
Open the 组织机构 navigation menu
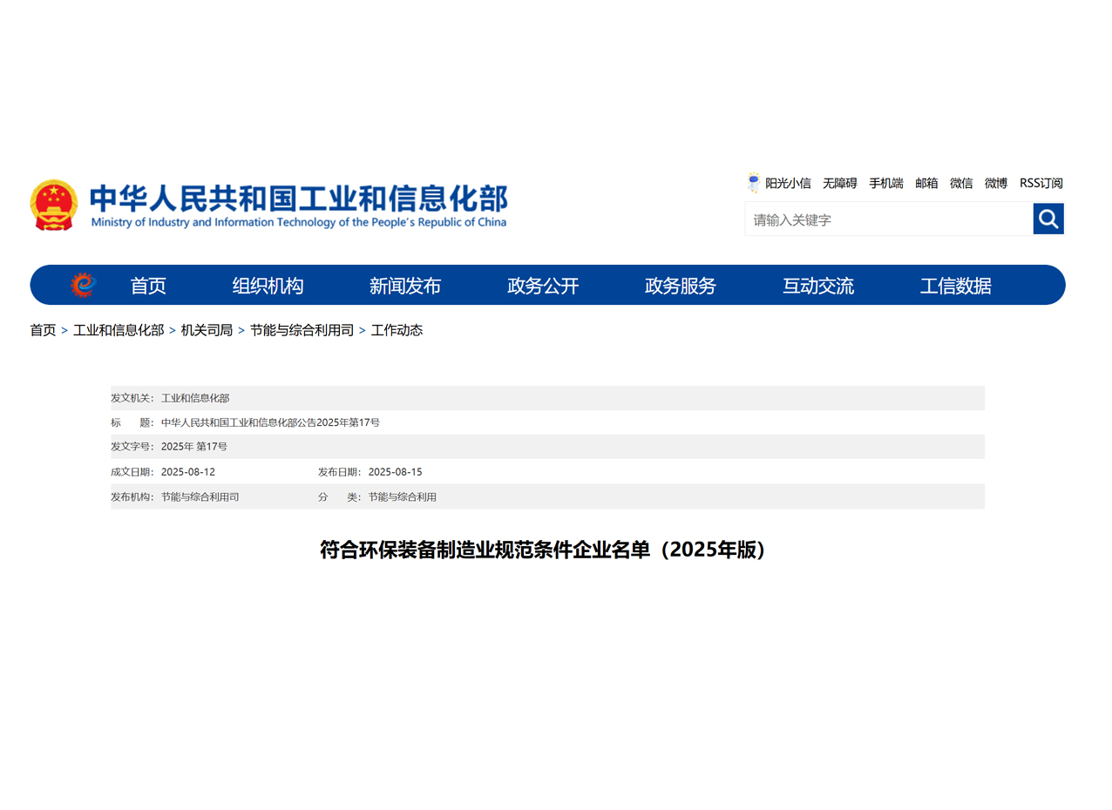tap(268, 286)
